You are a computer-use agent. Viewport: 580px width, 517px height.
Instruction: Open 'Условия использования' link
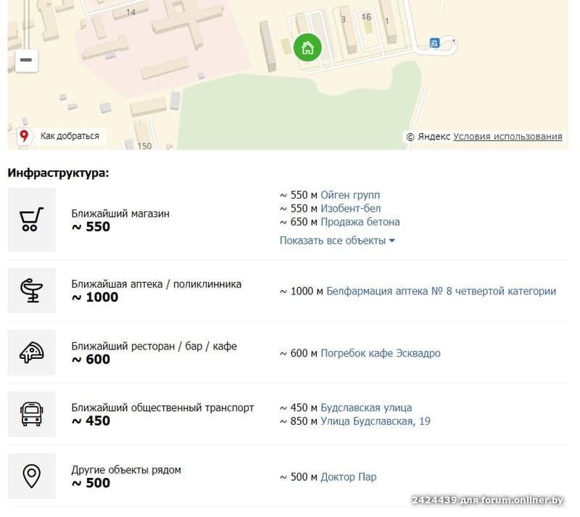click(507, 136)
